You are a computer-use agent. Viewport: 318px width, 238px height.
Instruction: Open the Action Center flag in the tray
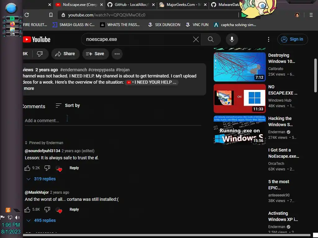[2, 218]
